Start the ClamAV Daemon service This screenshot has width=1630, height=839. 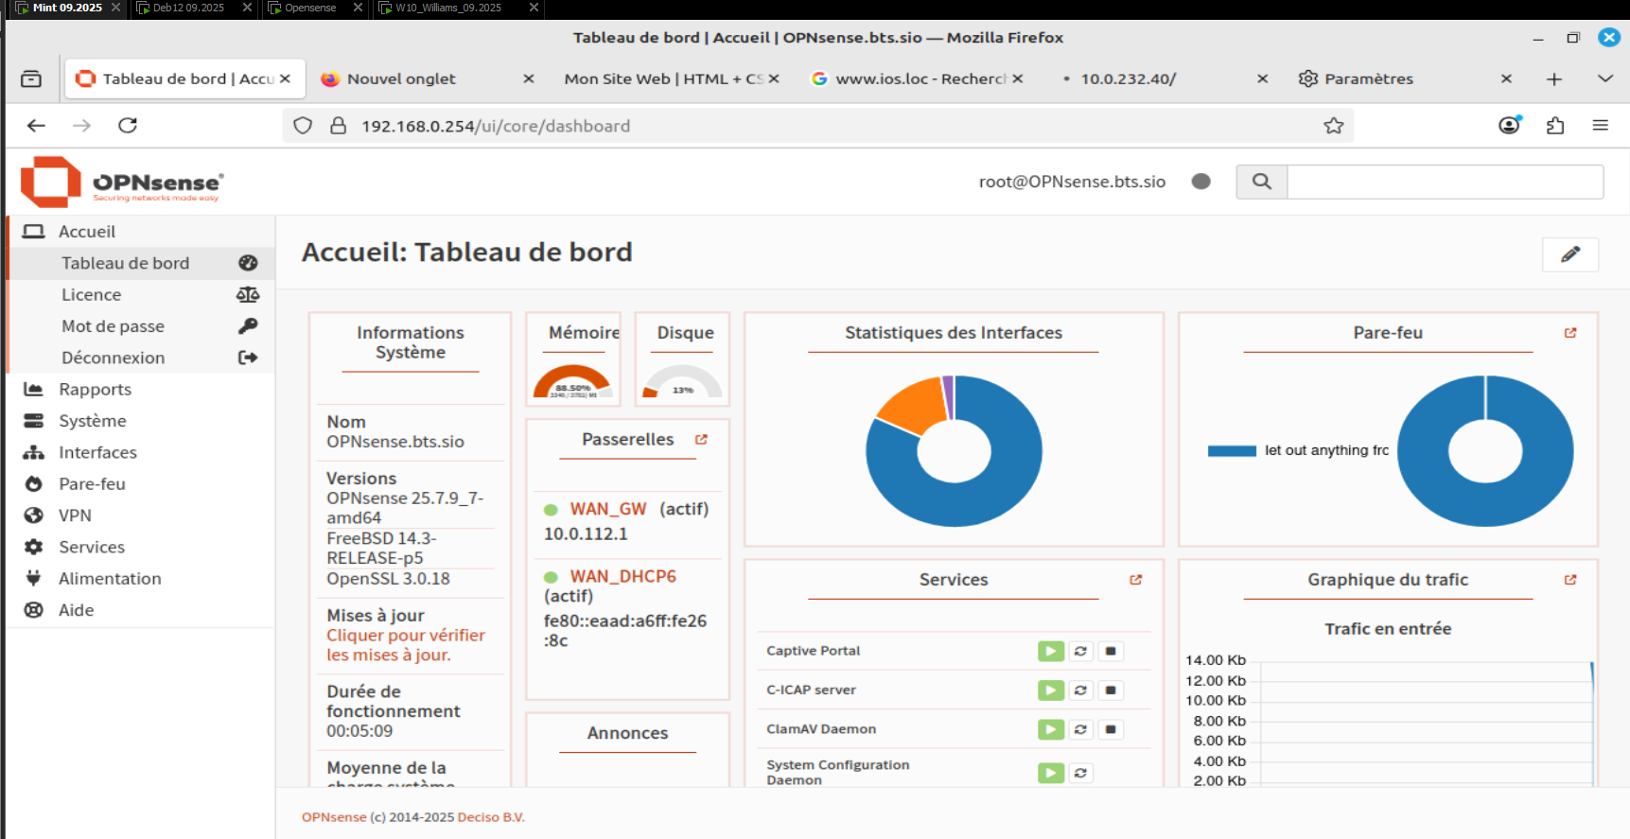coord(1050,729)
